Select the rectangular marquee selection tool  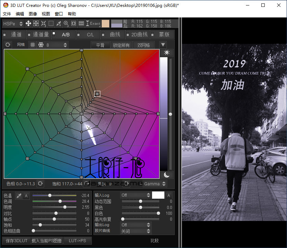pyautogui.click(x=51, y=24)
